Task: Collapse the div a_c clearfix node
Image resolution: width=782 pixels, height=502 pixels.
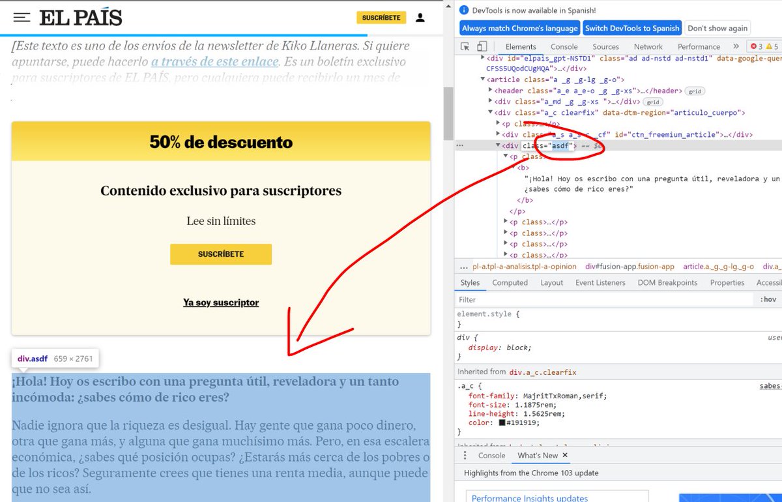Action: (491, 113)
